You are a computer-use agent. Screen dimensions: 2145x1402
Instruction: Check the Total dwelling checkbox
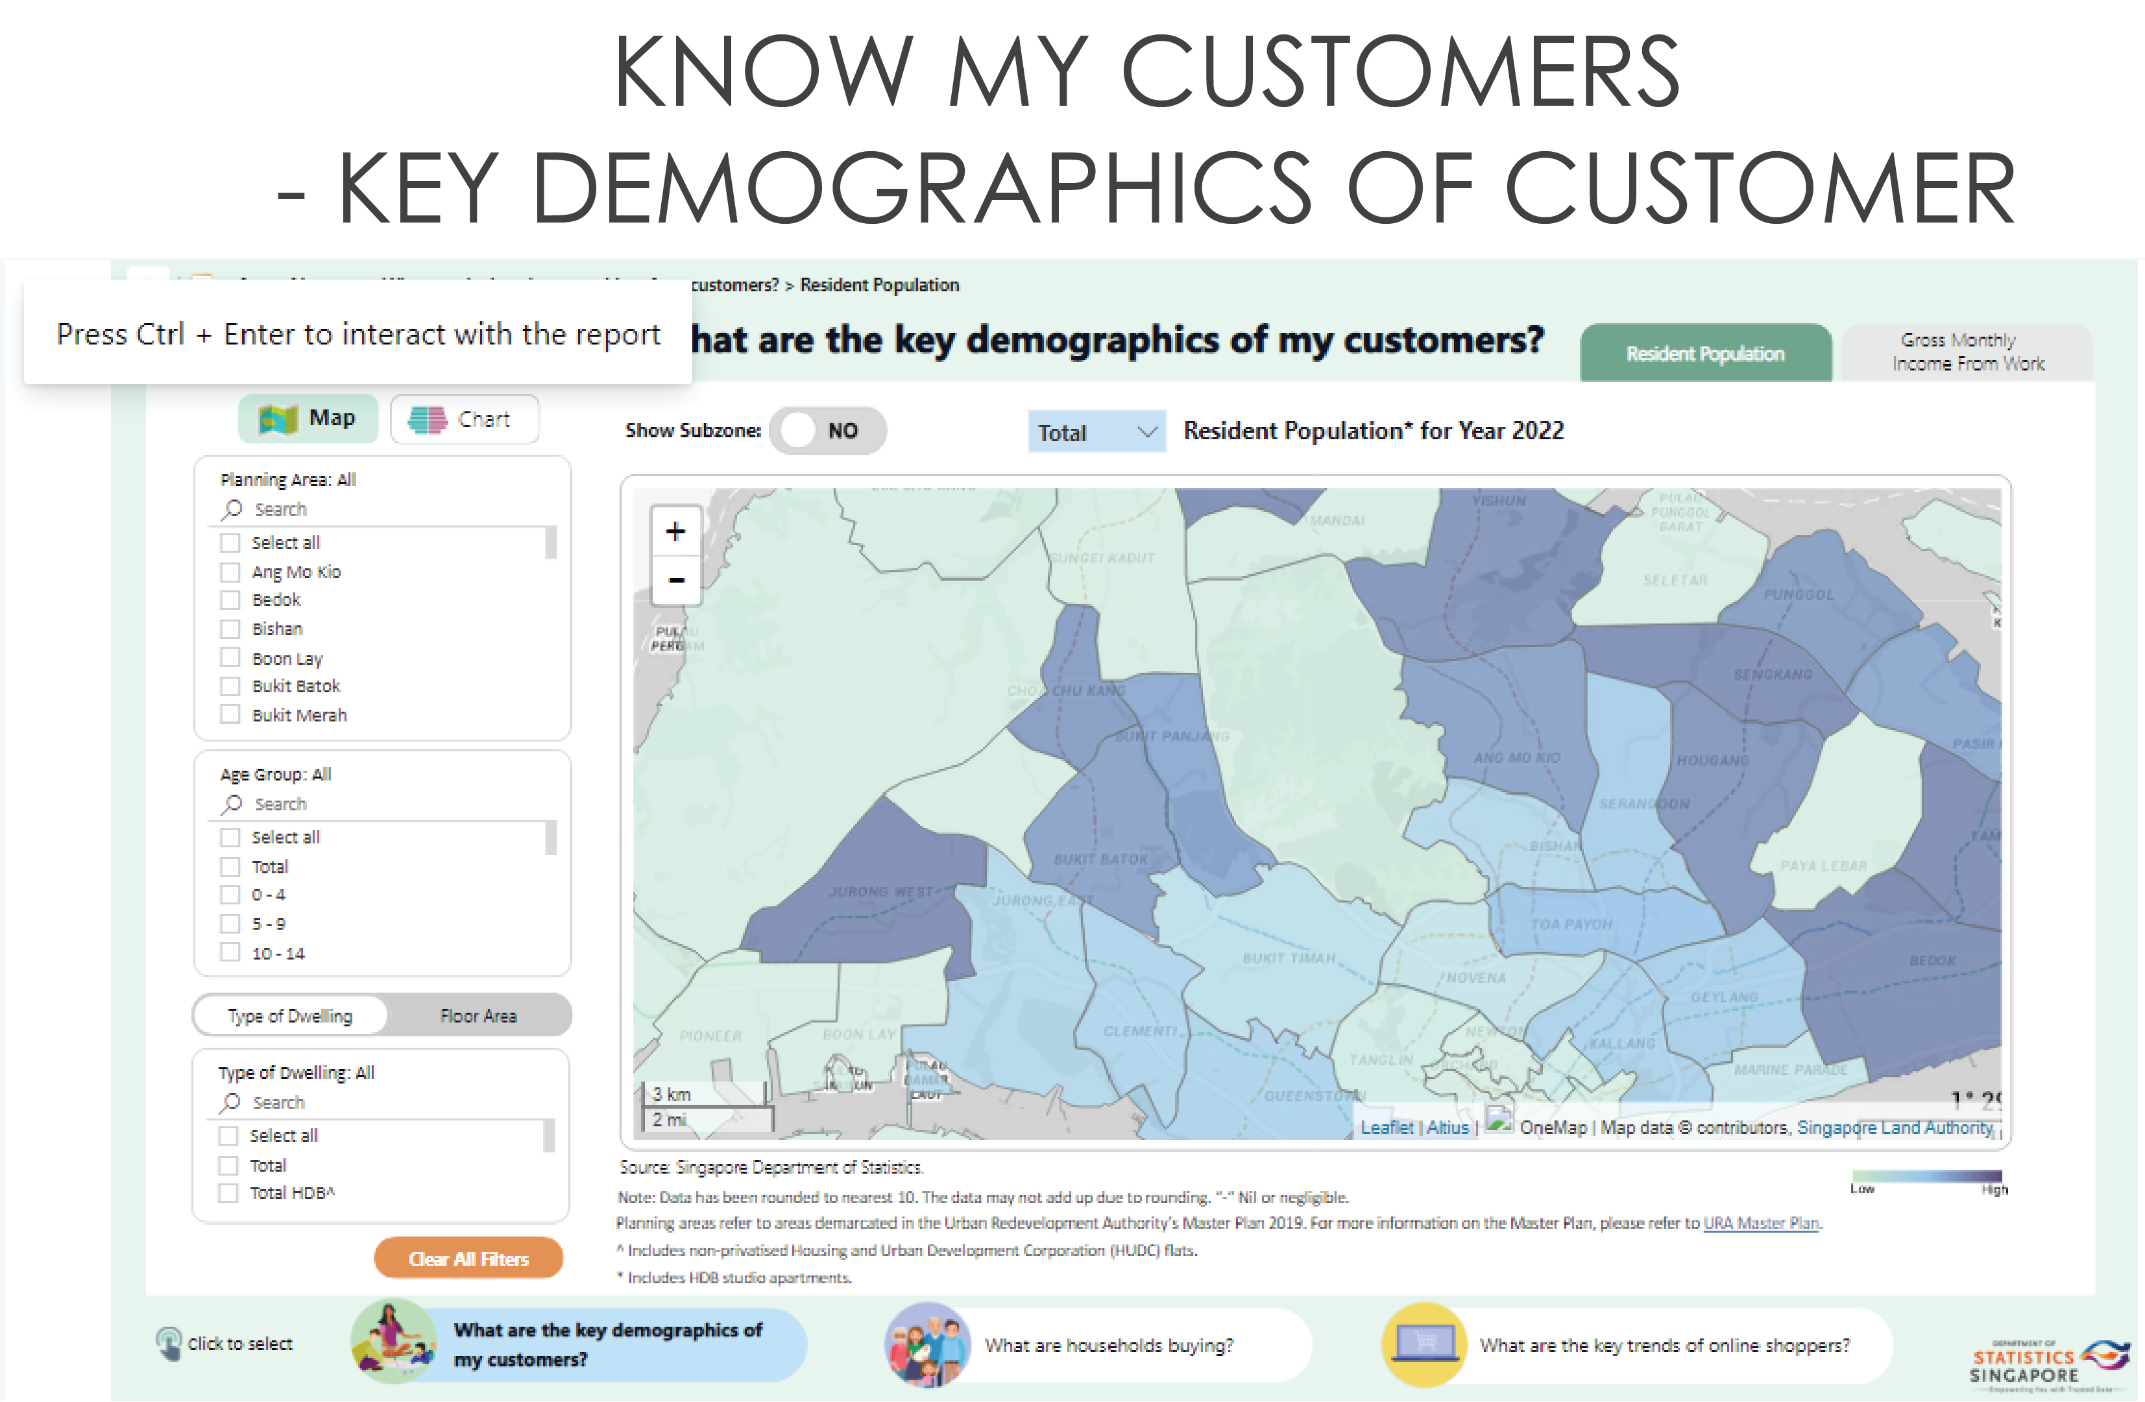pos(229,1165)
